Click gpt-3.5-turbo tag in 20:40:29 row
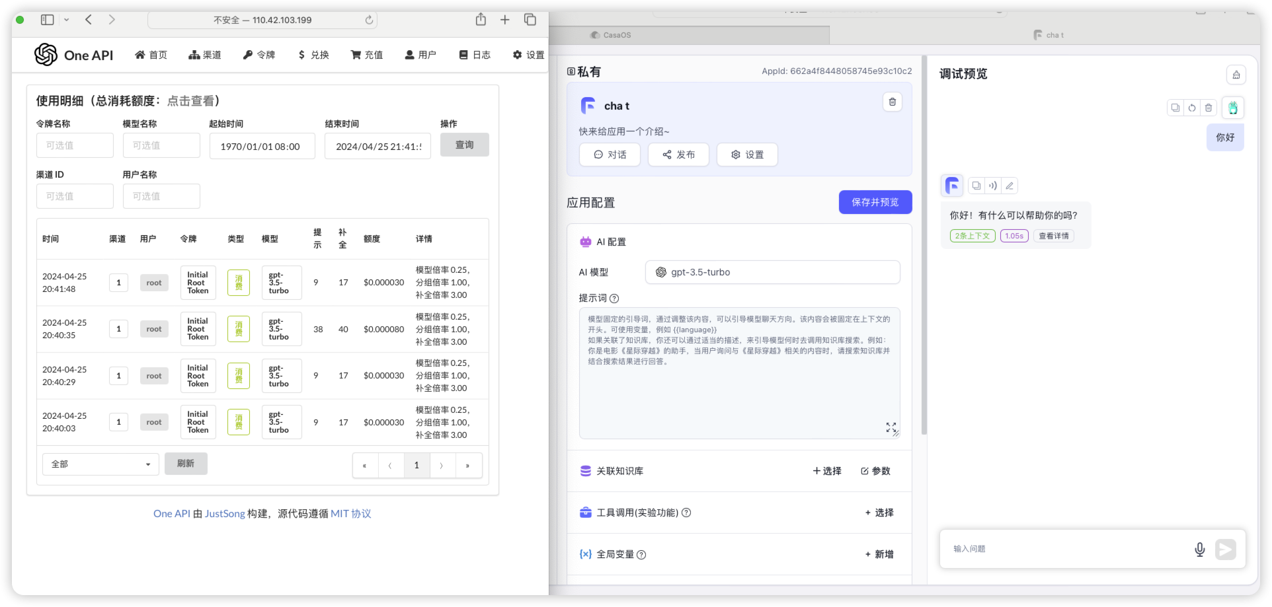 282,376
